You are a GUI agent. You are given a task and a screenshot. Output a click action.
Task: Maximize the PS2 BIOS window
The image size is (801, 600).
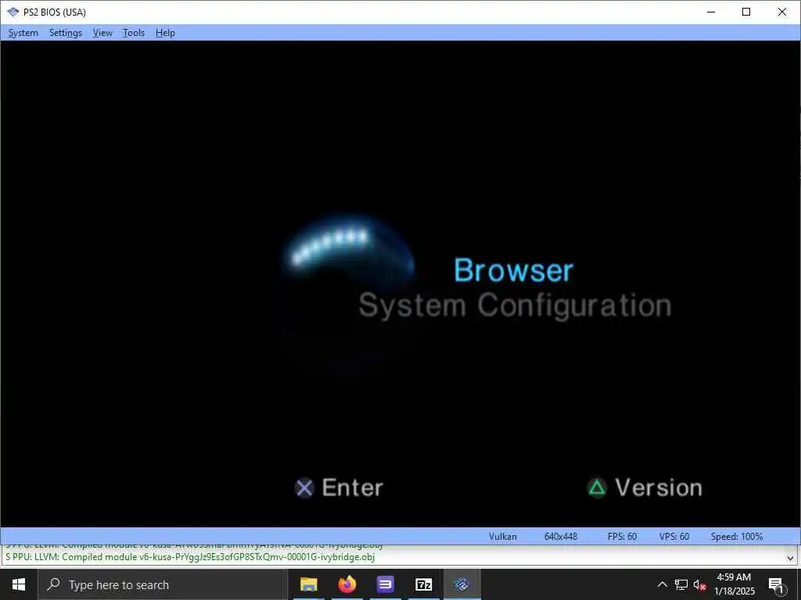(x=746, y=12)
